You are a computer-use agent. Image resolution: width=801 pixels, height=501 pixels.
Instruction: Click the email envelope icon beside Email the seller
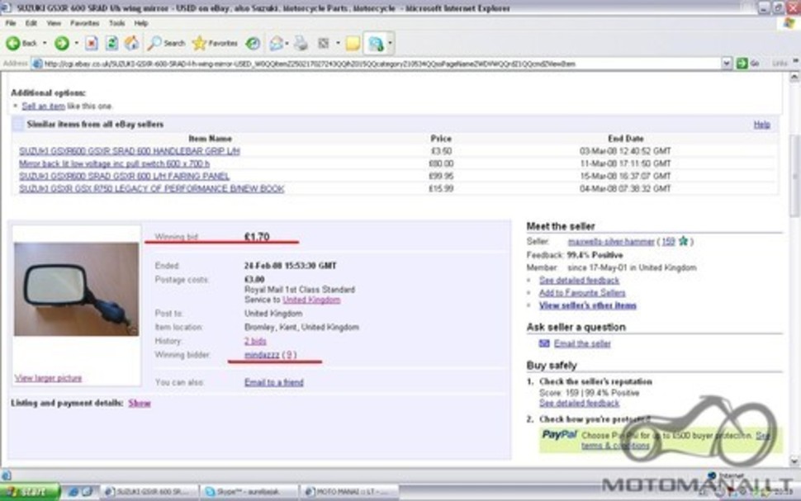point(544,343)
